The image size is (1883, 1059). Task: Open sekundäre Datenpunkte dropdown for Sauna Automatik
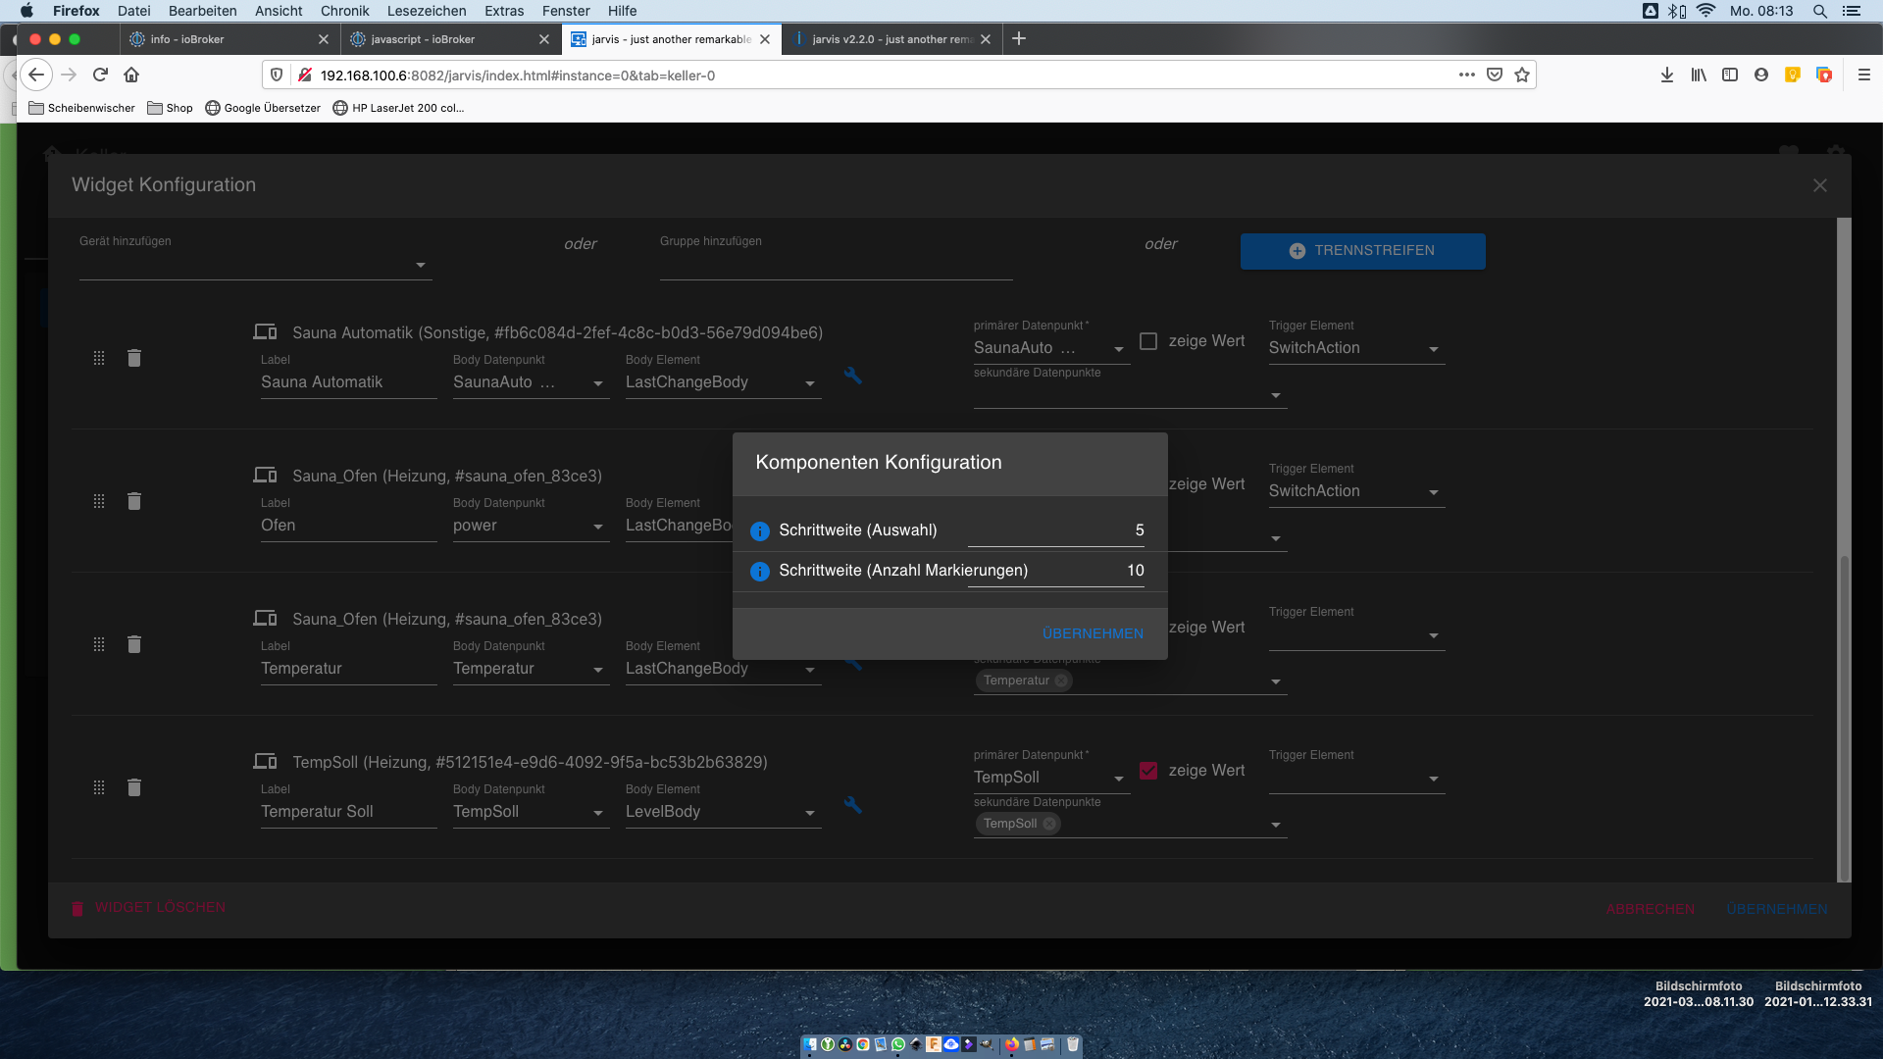click(1130, 394)
